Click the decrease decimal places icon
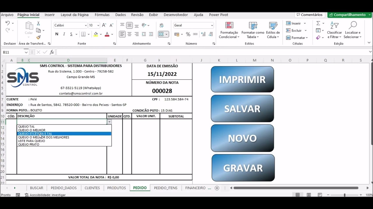The width and height of the screenshot is (373, 209). coord(210,34)
